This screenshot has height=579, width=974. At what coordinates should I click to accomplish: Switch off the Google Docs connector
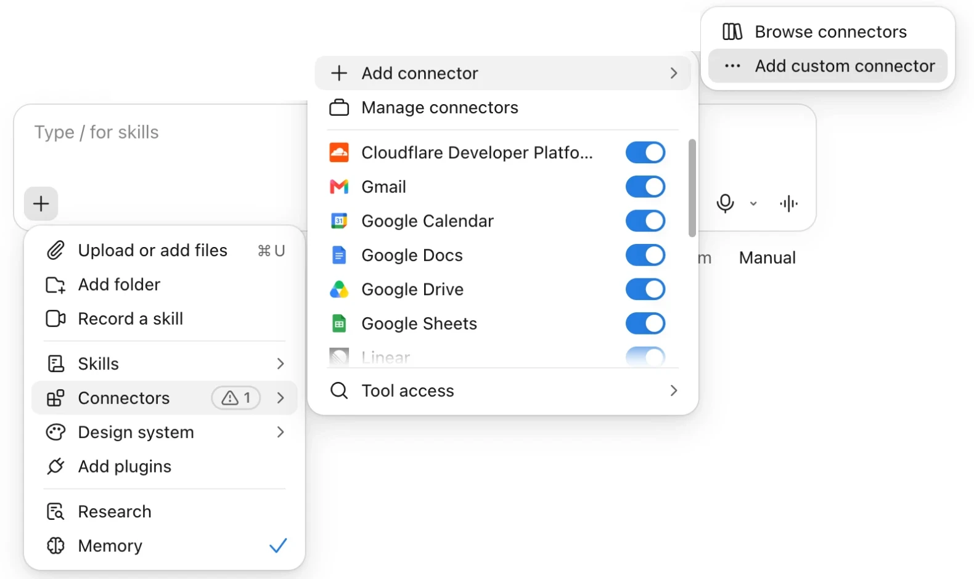click(645, 255)
